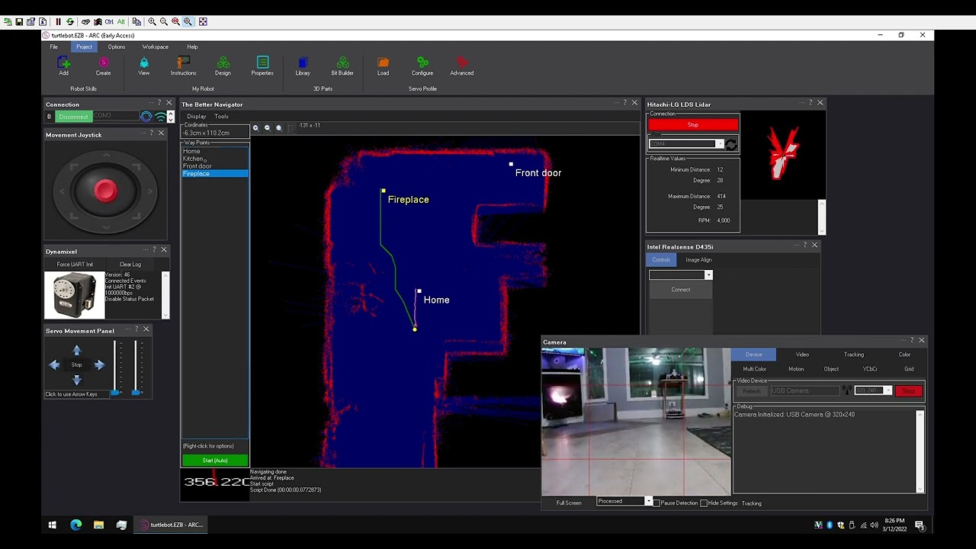Switch to Realsense Image Align tab

(x=698, y=260)
